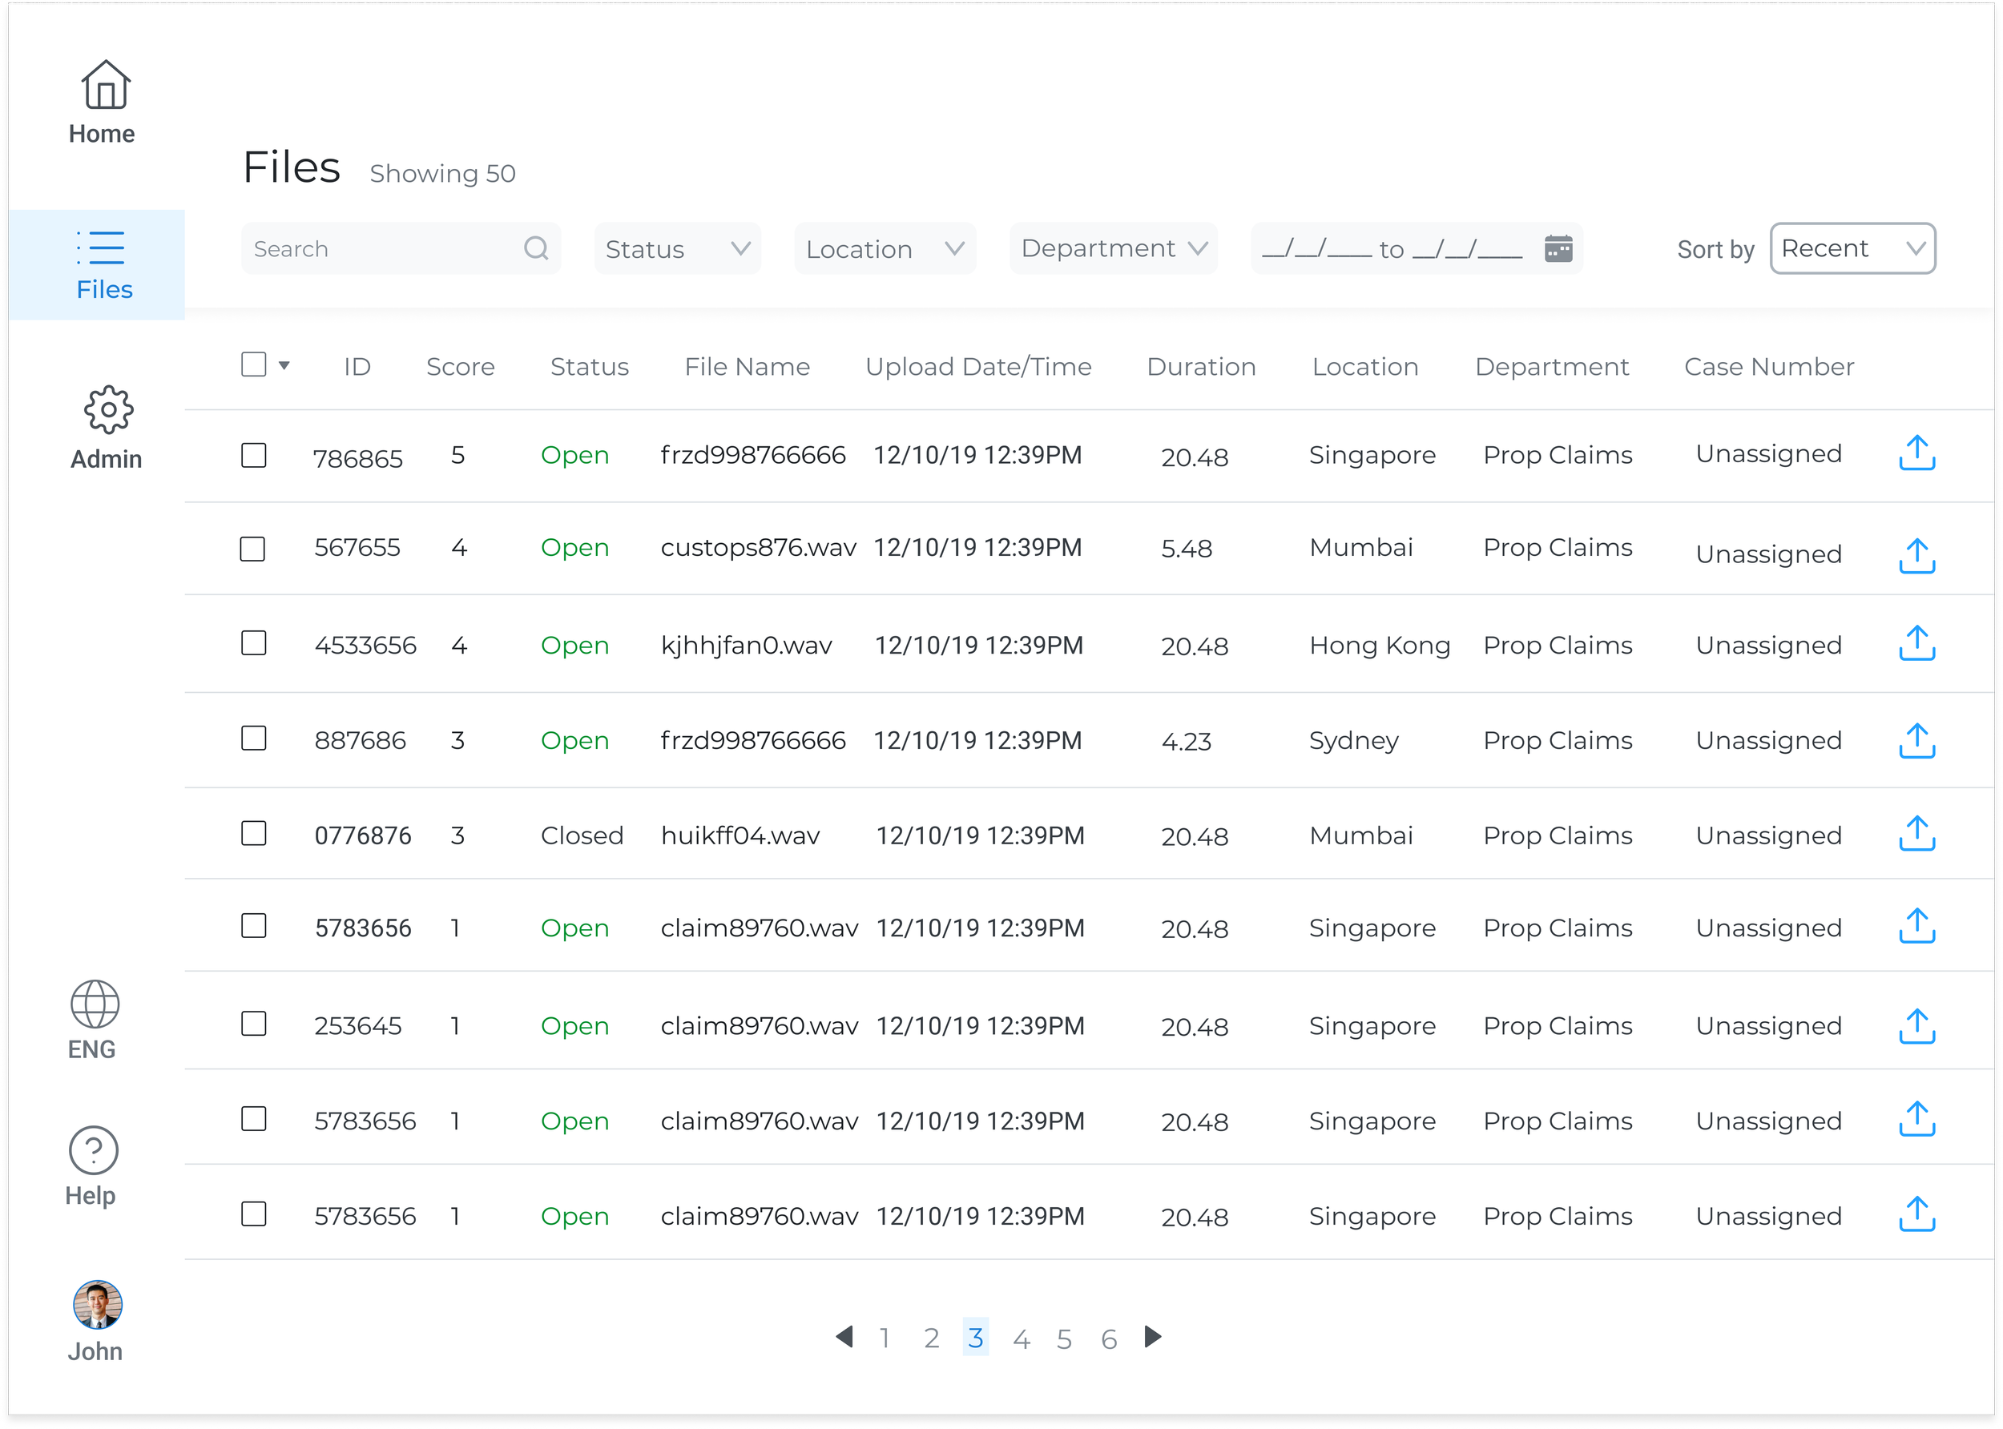Open the Sort by Recent dropdown

[1852, 249]
